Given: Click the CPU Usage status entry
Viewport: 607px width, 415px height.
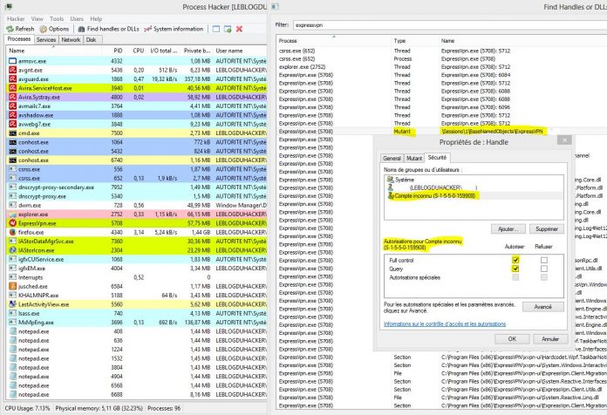Looking at the screenshot, I should 28,408.
